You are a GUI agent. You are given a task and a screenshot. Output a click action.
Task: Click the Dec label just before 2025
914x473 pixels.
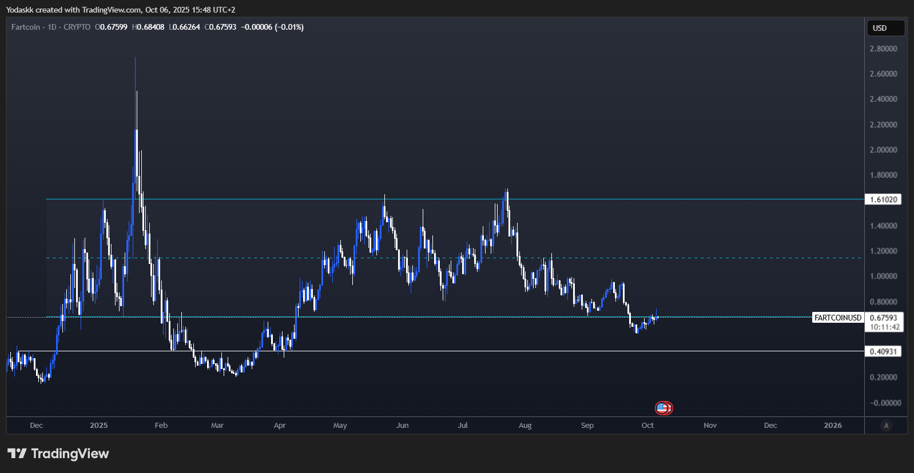36,425
